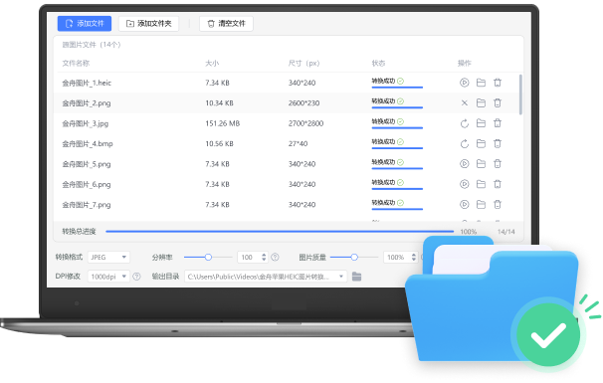Click dimension value 2600*230
Image resolution: width=603 pixels, height=383 pixels.
[x=303, y=103]
